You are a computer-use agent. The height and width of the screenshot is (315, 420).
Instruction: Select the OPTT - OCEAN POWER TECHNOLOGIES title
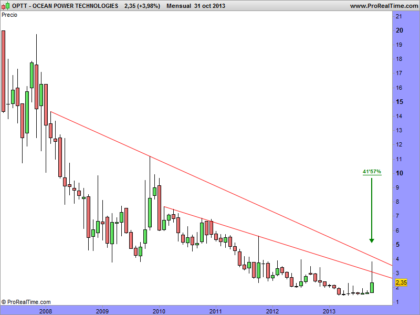tap(65, 6)
